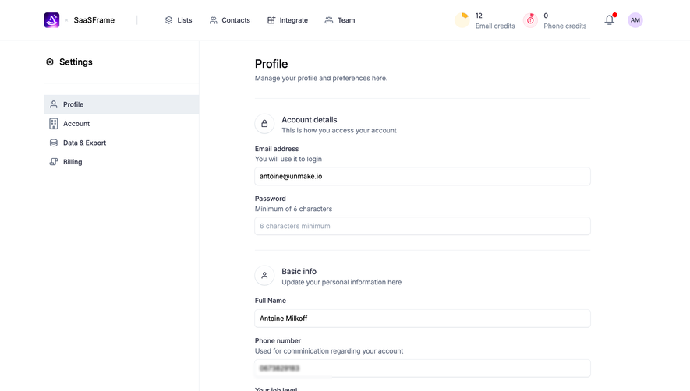Click the '12' email credits count
The width and height of the screenshot is (690, 391).
pyautogui.click(x=479, y=16)
